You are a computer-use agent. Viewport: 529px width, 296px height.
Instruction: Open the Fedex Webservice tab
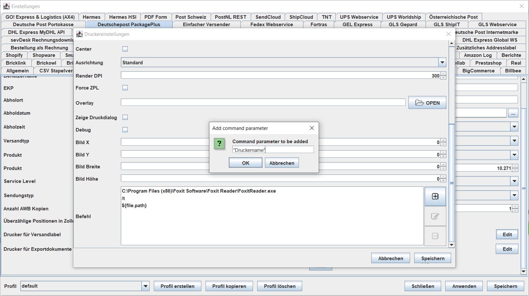[x=271, y=24]
